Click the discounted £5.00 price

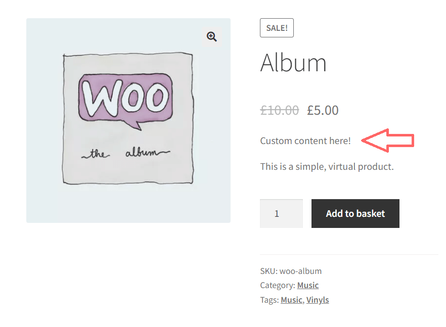tap(323, 110)
